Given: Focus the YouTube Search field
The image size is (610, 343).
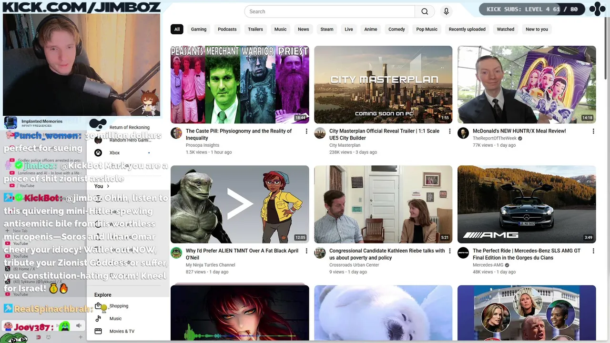Looking at the screenshot, I should pyautogui.click(x=329, y=11).
